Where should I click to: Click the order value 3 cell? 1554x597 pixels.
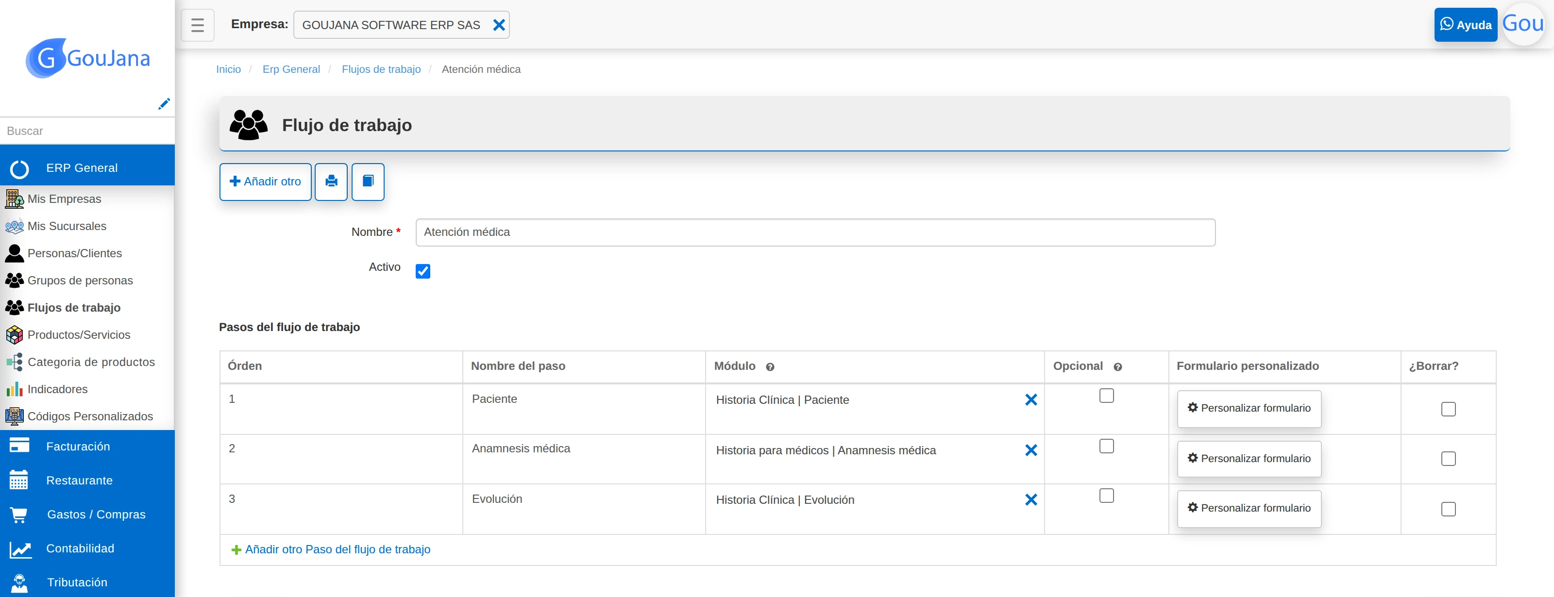[341, 509]
